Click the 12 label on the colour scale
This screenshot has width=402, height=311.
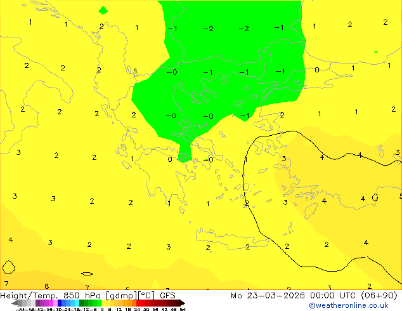(119, 309)
